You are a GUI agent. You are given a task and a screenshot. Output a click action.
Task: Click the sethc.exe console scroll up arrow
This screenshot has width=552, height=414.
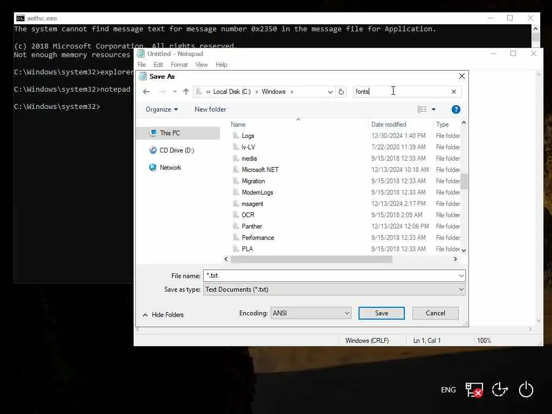pyautogui.click(x=535, y=29)
